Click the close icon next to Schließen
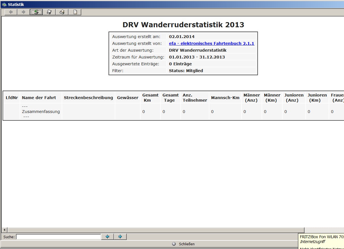 [173, 244]
